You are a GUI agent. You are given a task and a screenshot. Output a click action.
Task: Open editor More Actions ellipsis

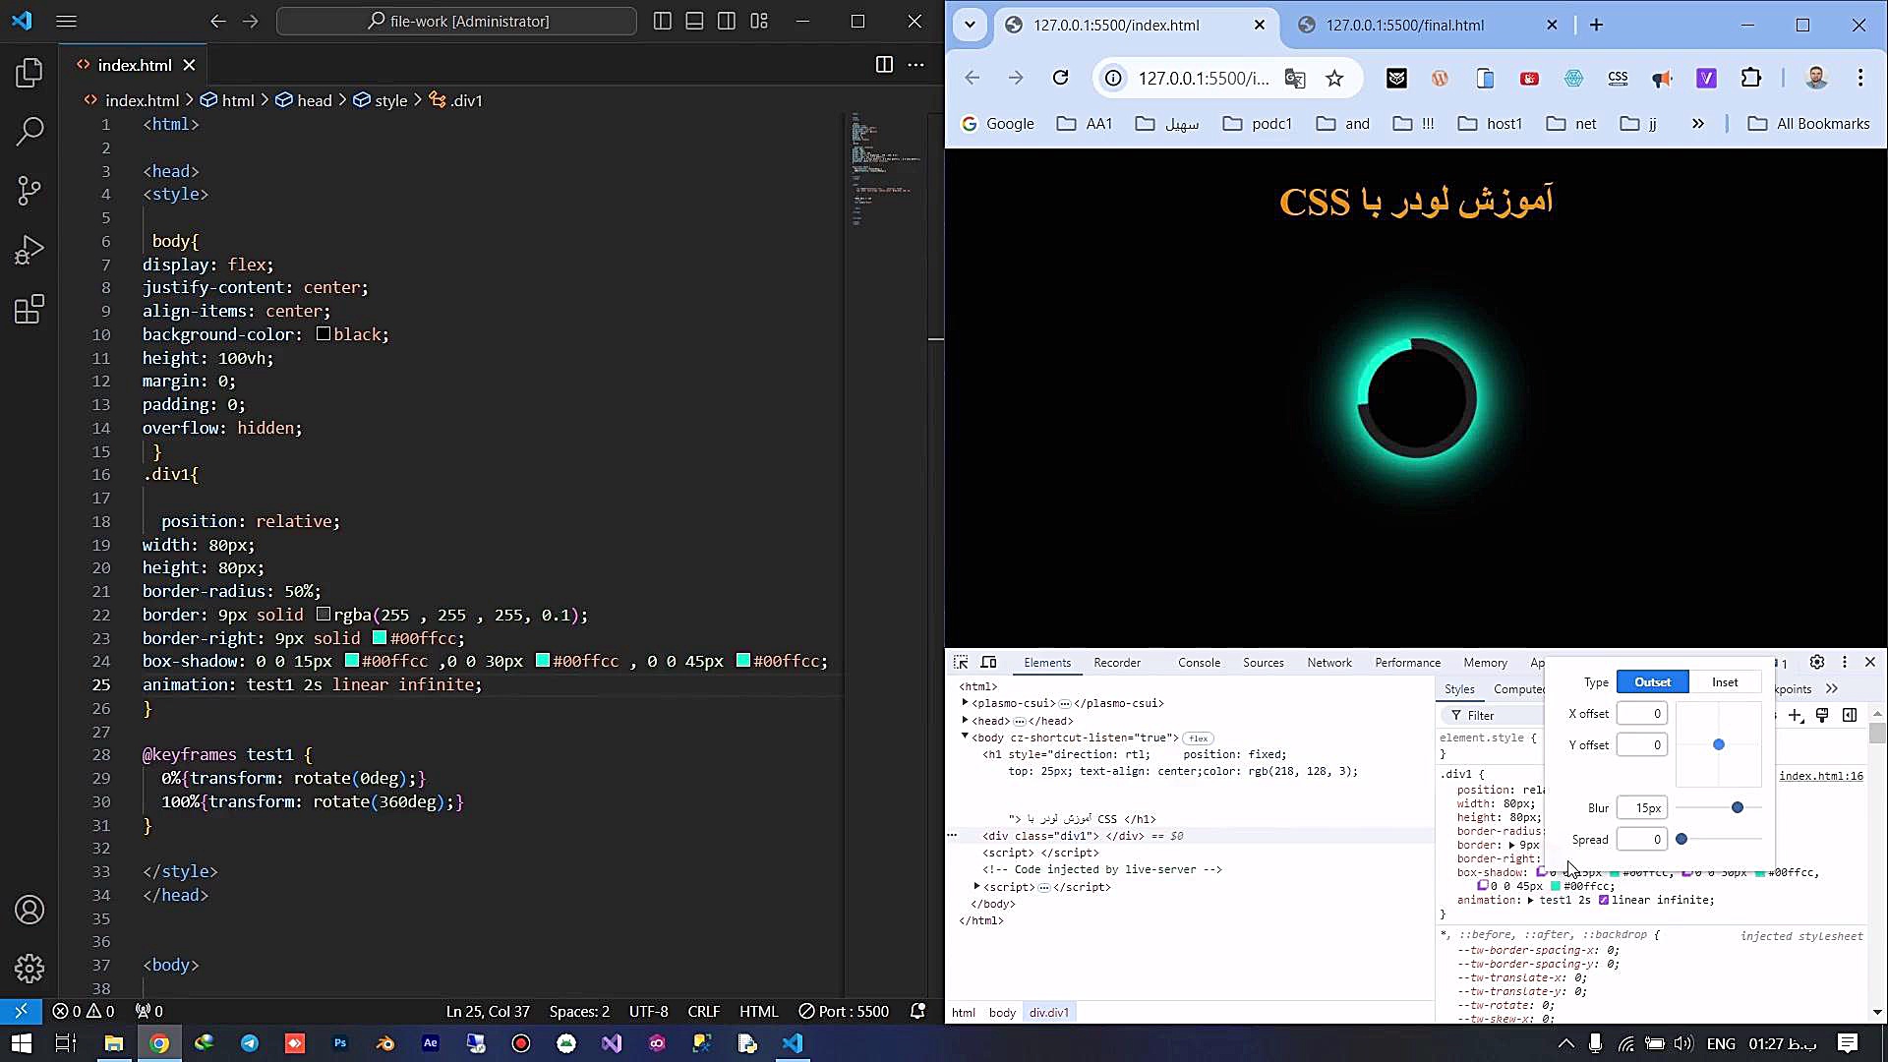pyautogui.click(x=915, y=65)
